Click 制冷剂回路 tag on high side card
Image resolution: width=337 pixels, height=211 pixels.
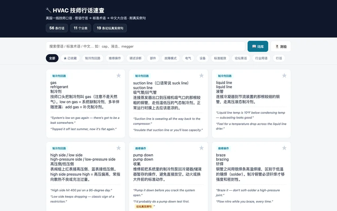(x=59, y=148)
